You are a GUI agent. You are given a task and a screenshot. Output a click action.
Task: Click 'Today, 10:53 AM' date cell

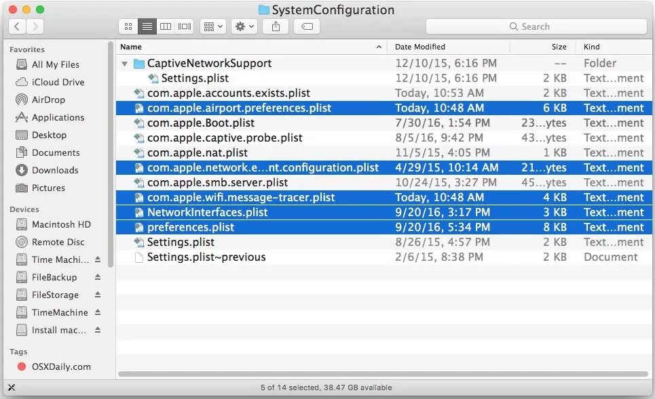tap(439, 93)
